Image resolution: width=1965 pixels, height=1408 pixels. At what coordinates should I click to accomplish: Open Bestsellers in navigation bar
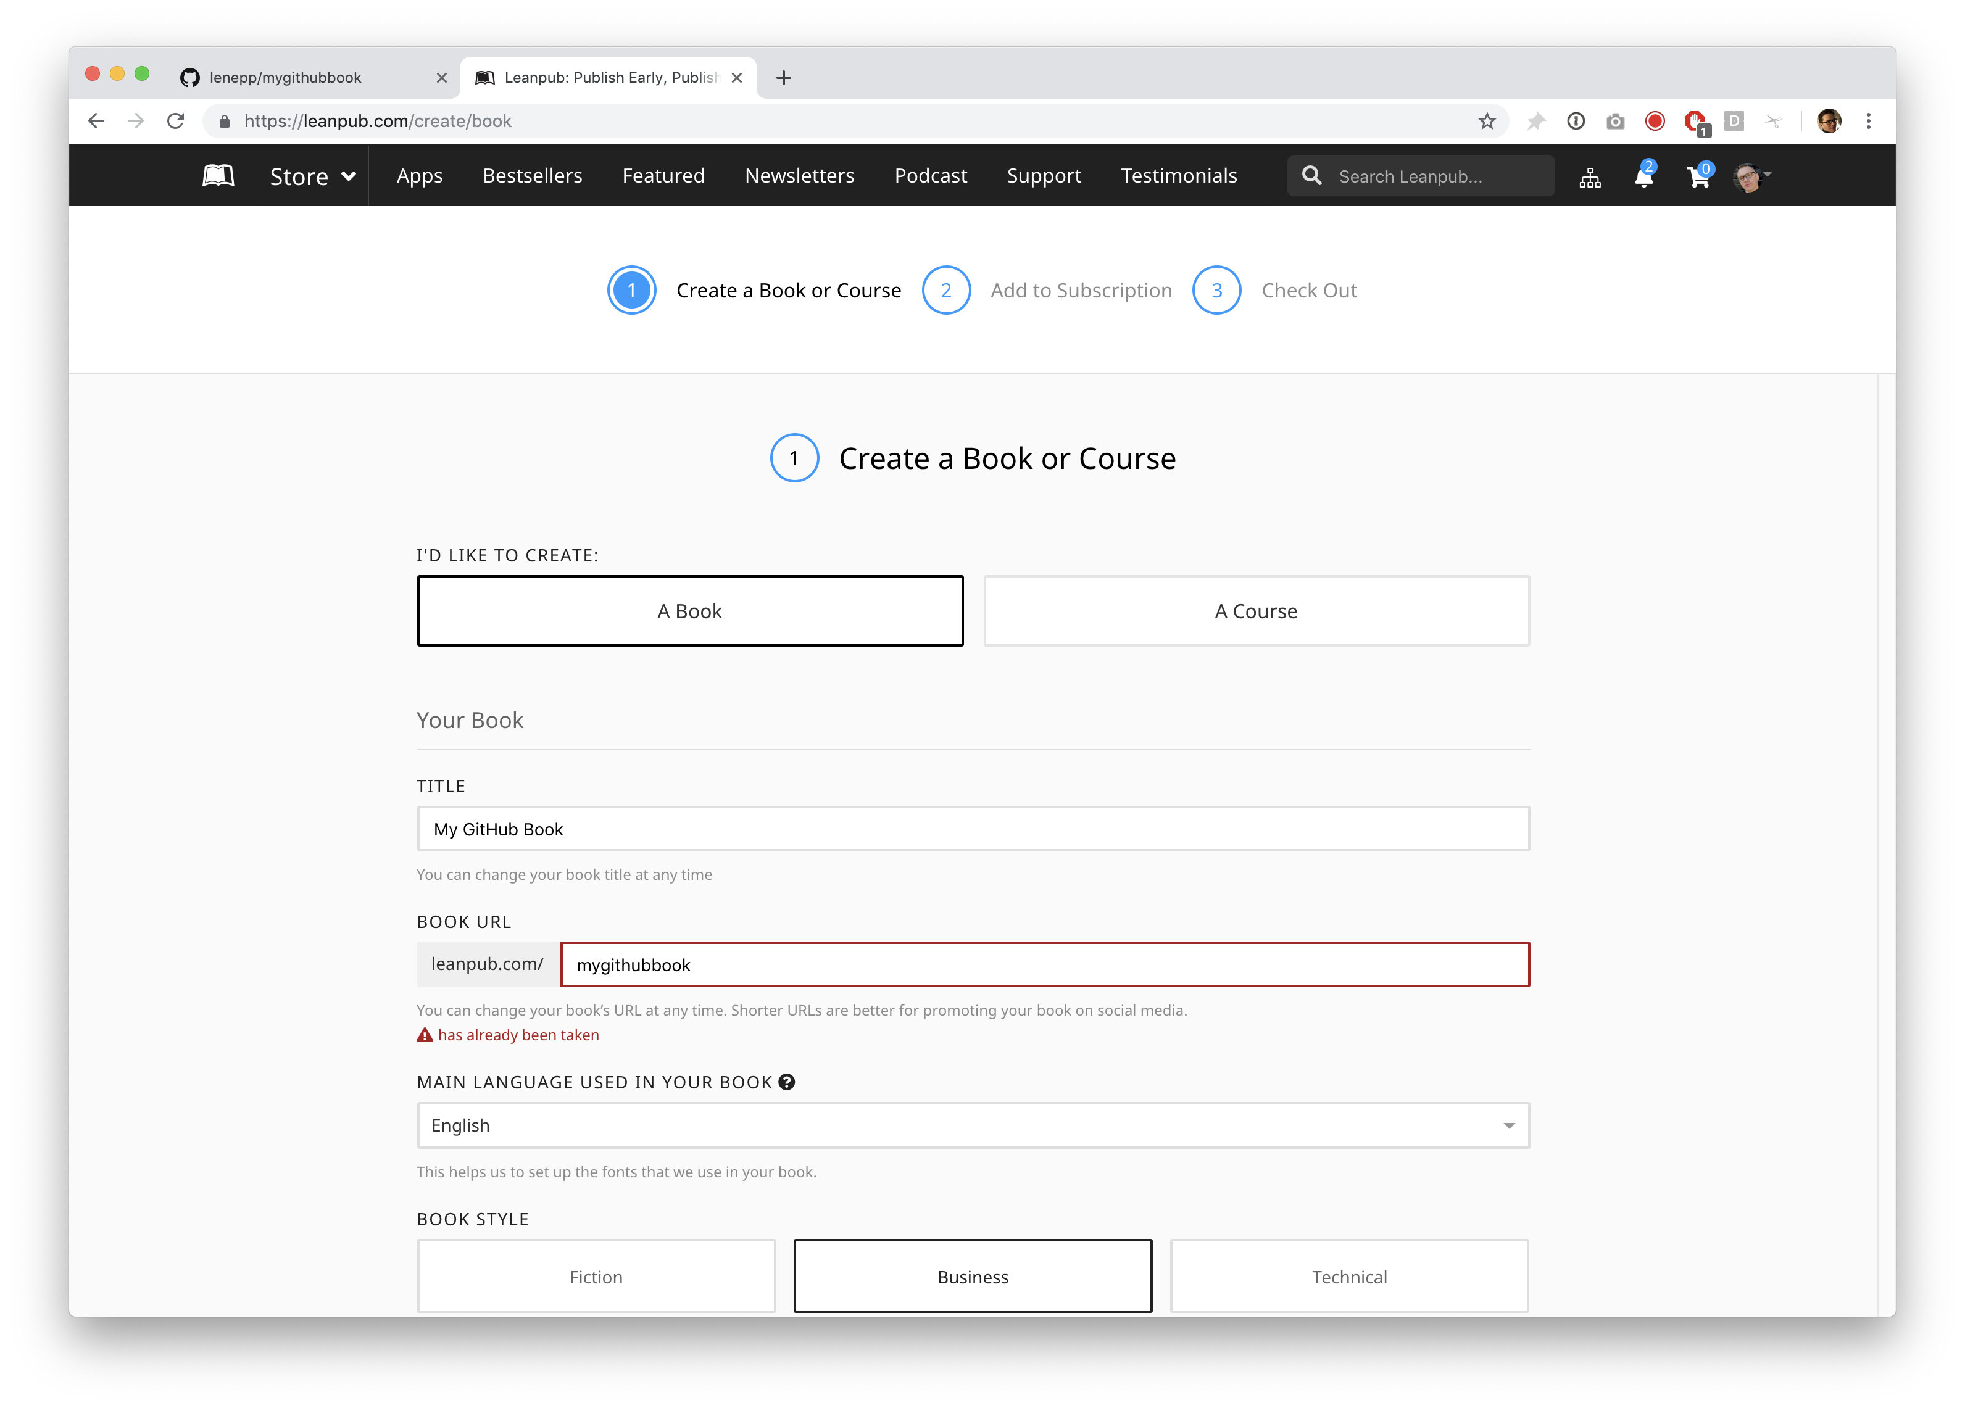pos(532,176)
